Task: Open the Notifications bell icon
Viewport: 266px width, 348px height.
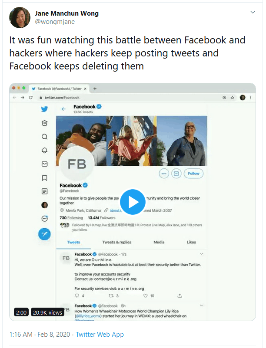Action: point(44,150)
